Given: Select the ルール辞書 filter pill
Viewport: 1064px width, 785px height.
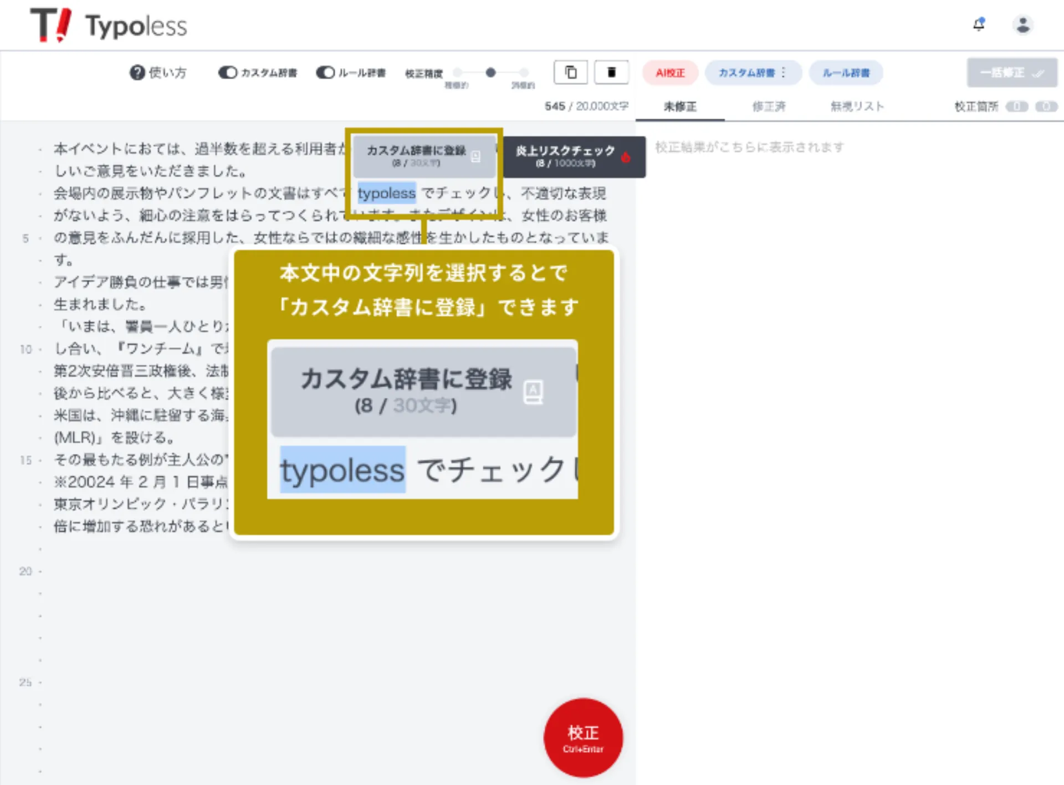Looking at the screenshot, I should point(846,73).
